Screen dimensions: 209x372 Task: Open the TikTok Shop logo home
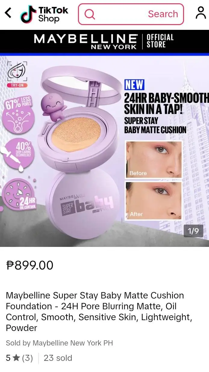(44, 14)
